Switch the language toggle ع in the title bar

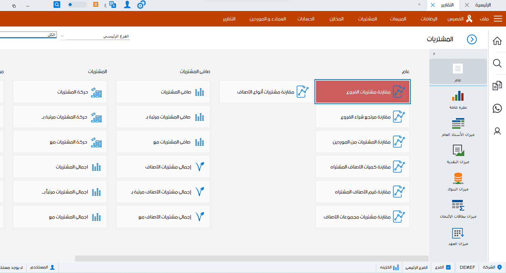tap(105, 5)
